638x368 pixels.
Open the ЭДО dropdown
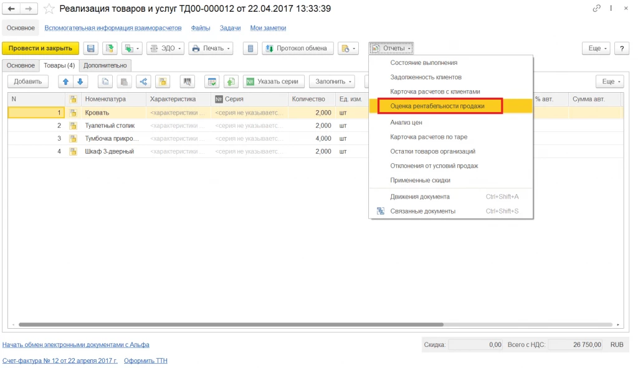[x=165, y=49]
